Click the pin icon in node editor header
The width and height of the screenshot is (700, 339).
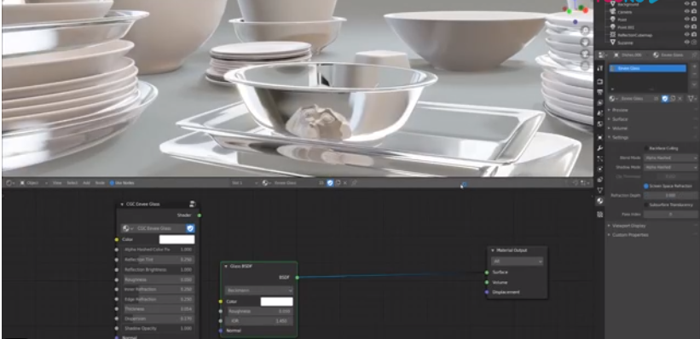(354, 183)
